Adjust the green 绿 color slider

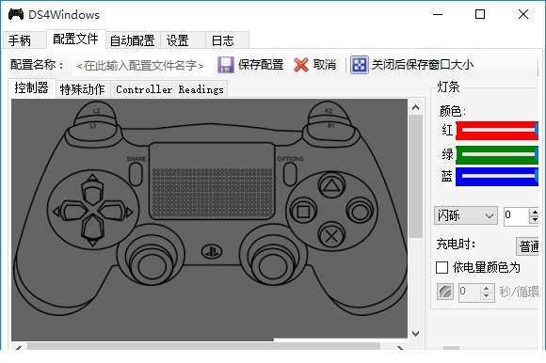497,155
